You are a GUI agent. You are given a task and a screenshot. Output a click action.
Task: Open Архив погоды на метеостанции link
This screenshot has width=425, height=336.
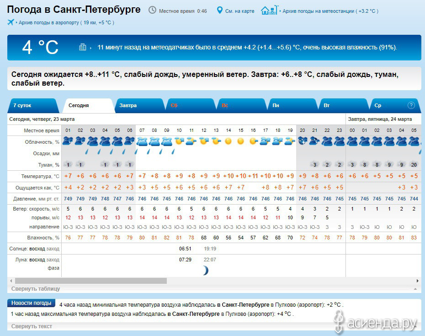[330, 11]
